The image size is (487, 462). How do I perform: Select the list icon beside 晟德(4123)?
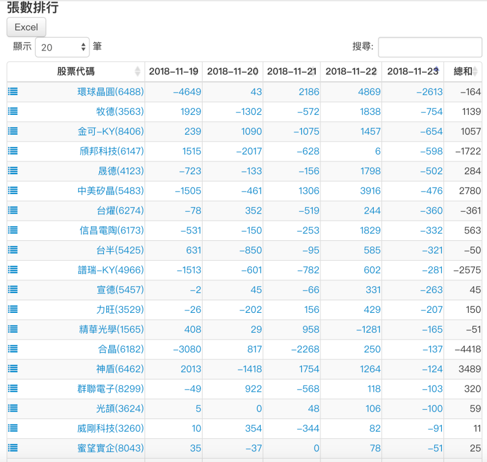(x=12, y=171)
